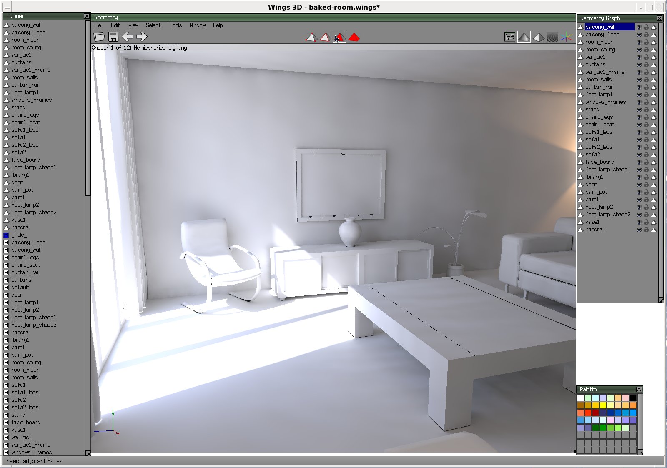
Task: Click the Redo right arrow icon
Action: (142, 37)
